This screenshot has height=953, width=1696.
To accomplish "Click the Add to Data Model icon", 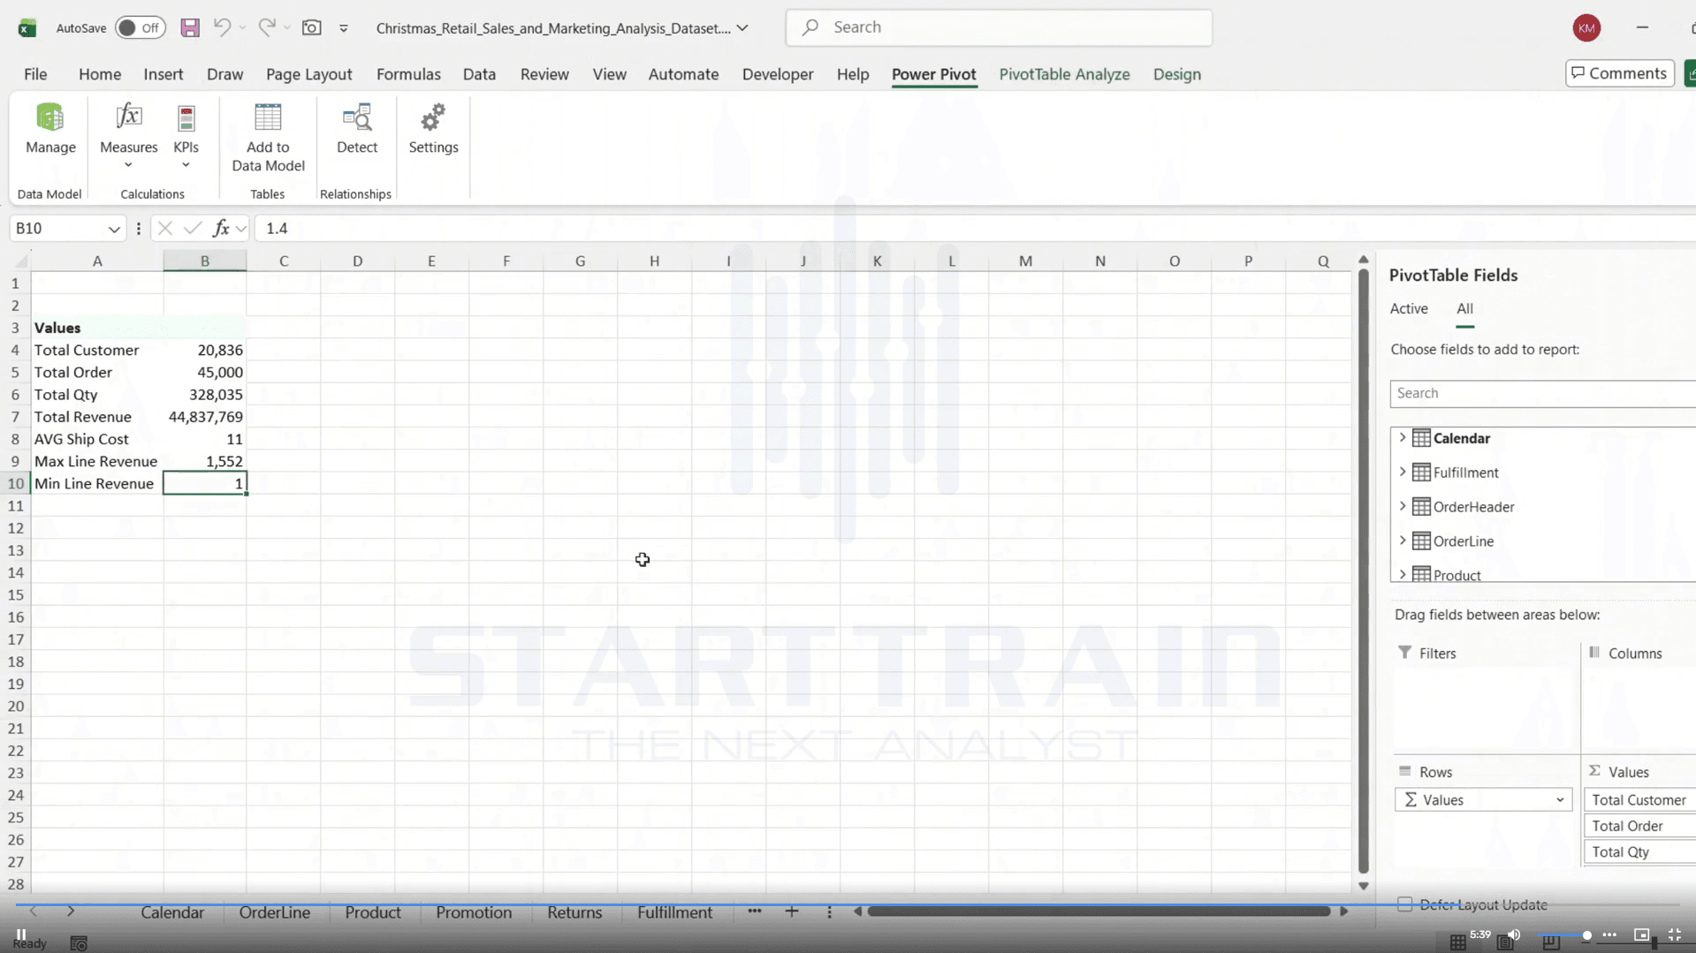I will [x=268, y=137].
